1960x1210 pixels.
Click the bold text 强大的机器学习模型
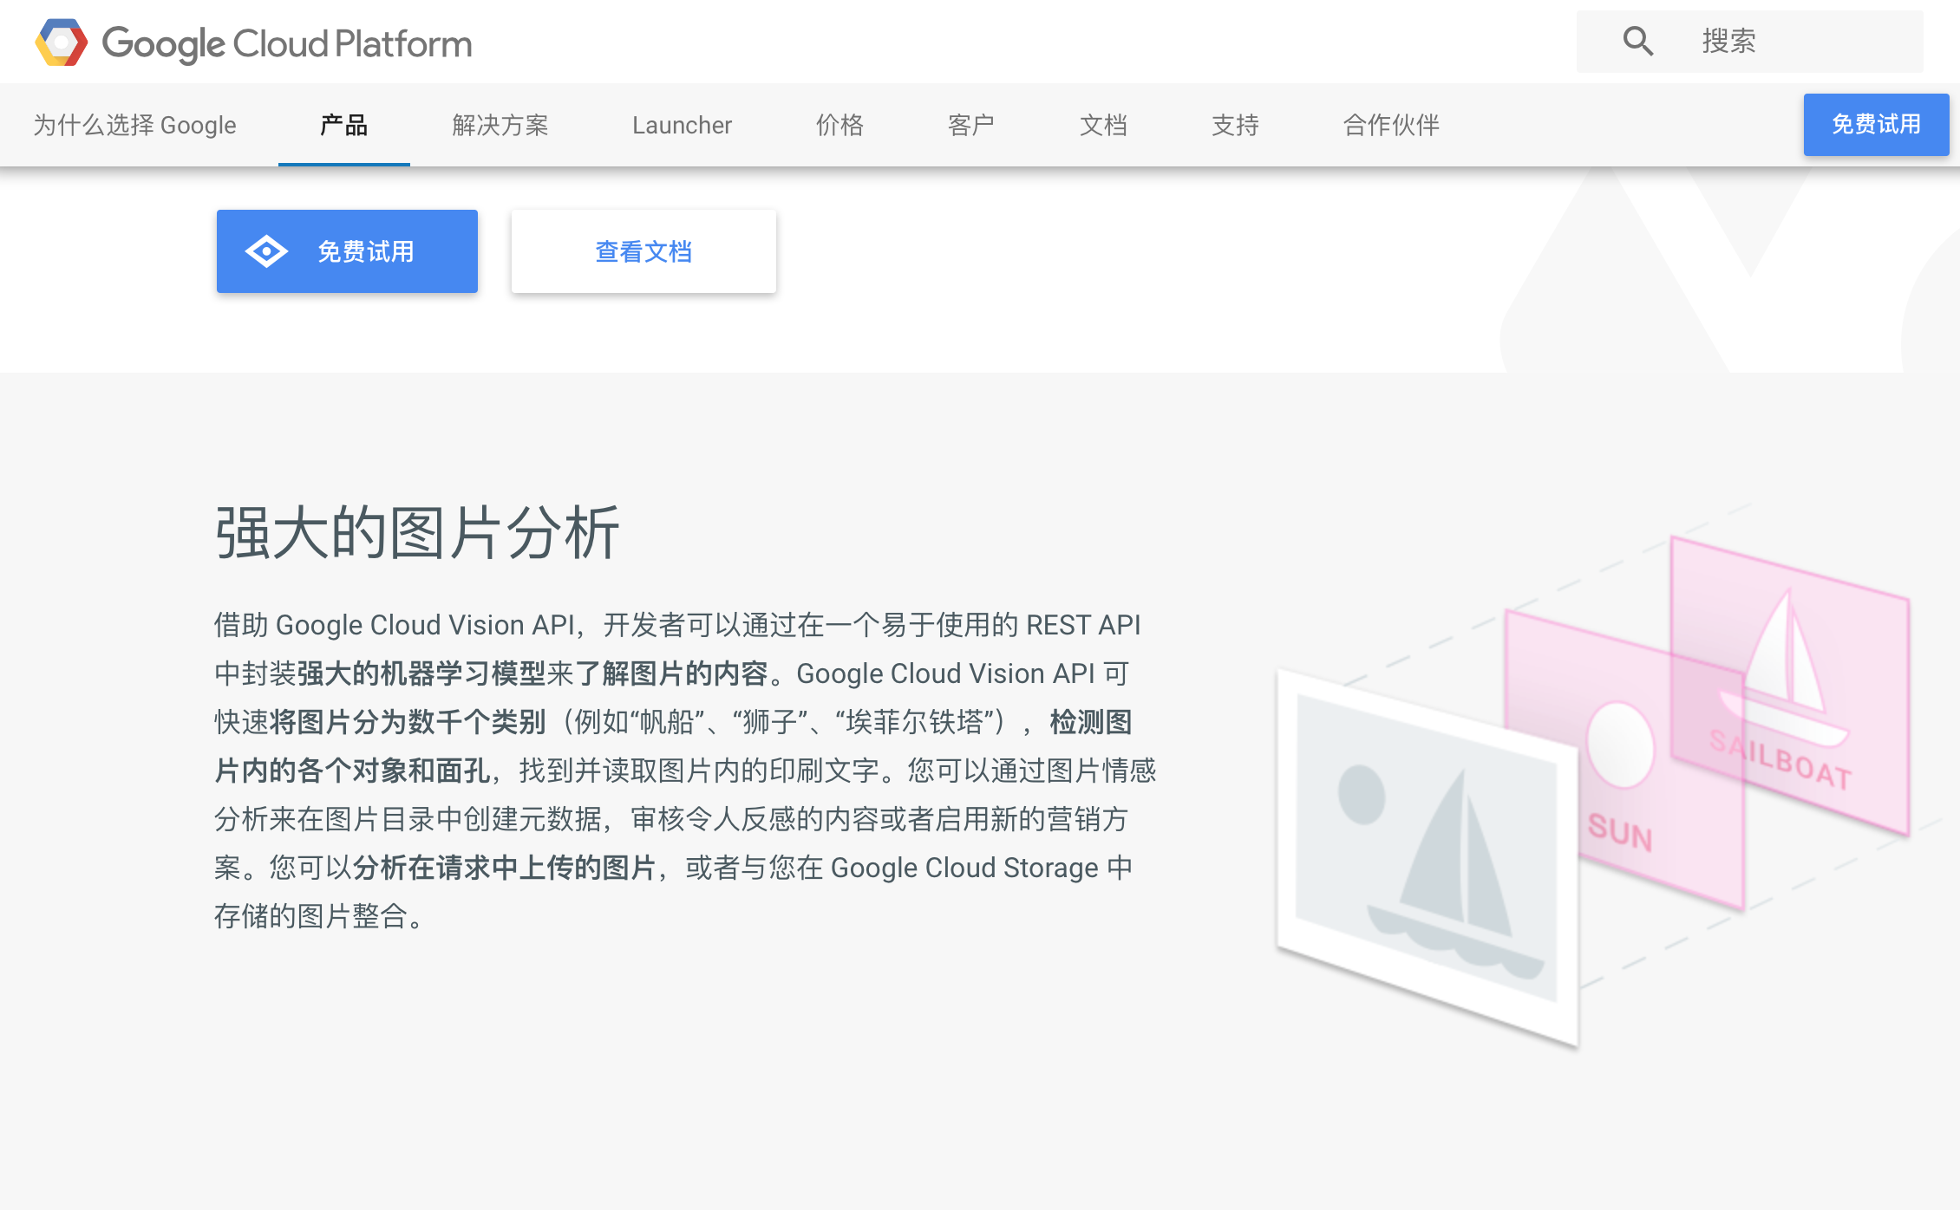(421, 673)
